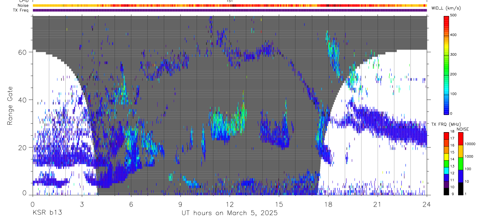Click the black 9-10 MHz TX FRQ swatch
The height and width of the screenshot is (221, 480).
point(446,191)
